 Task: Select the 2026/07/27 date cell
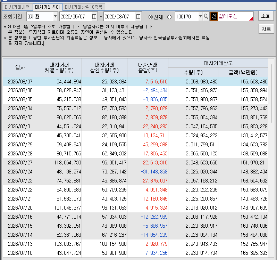coord(20,163)
